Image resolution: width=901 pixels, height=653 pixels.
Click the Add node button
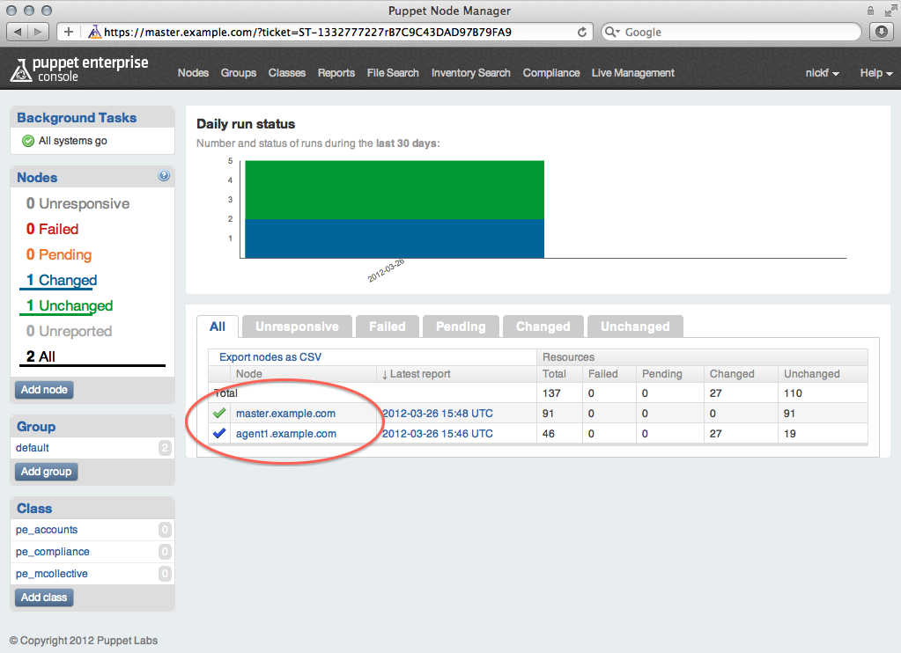pyautogui.click(x=44, y=389)
